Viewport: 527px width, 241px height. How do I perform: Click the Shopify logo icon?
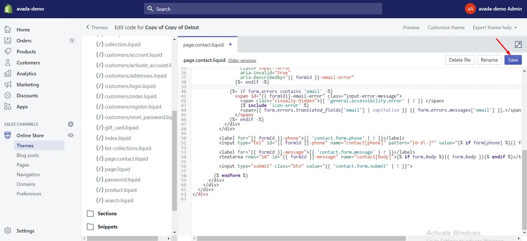click(x=7, y=9)
